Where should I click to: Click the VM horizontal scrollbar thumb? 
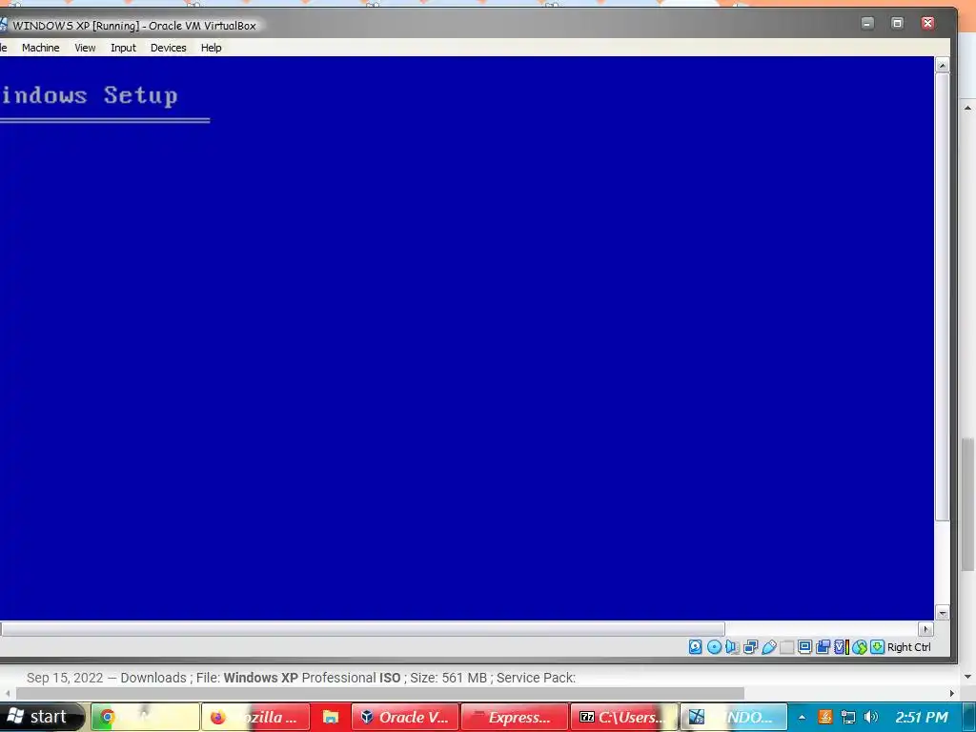[362, 629]
